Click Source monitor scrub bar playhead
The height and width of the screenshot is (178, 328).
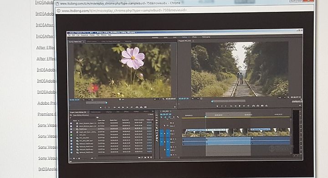[x=107, y=102]
